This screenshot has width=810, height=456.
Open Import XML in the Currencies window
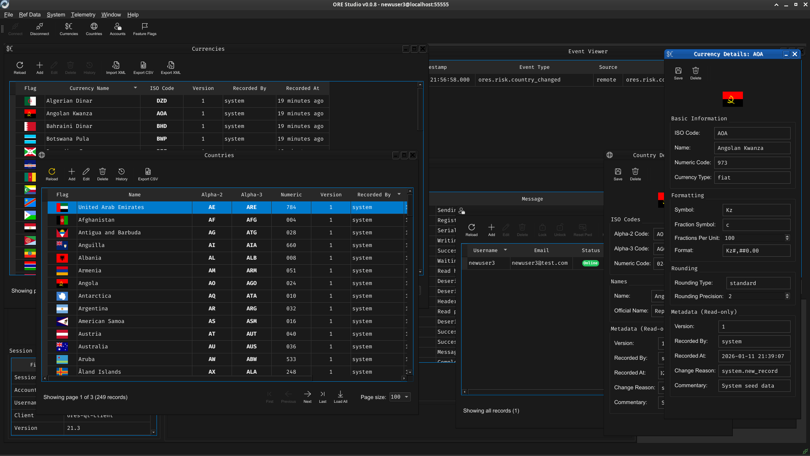point(116,68)
